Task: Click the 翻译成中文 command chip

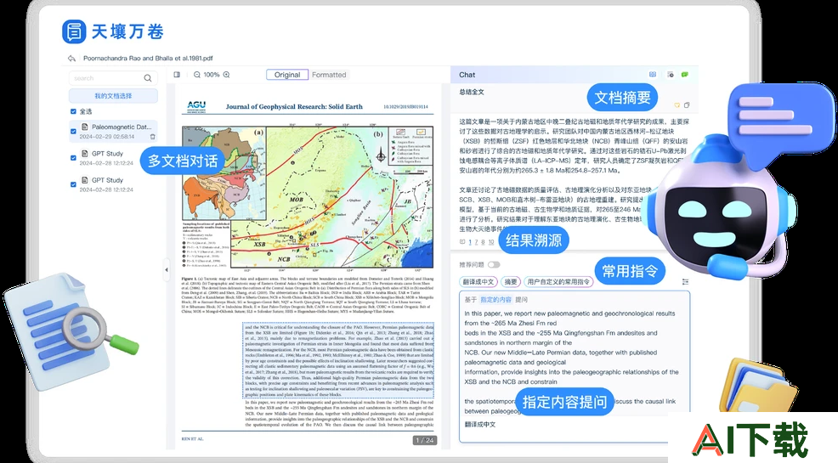Action: [x=478, y=281]
